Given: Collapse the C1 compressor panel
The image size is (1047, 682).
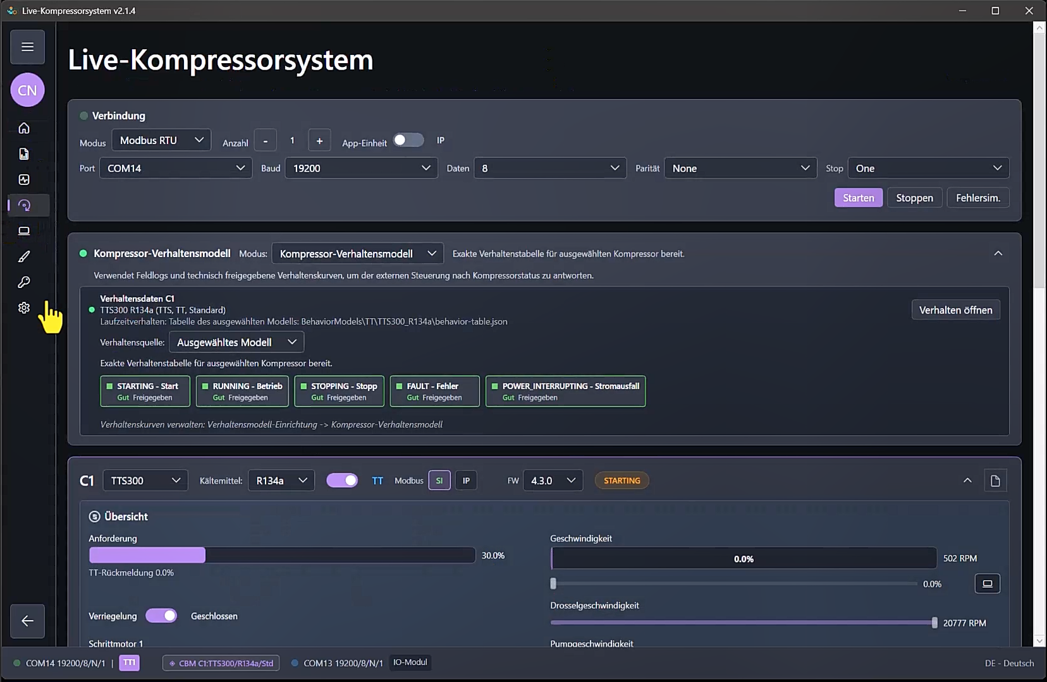Looking at the screenshot, I should click(x=967, y=481).
